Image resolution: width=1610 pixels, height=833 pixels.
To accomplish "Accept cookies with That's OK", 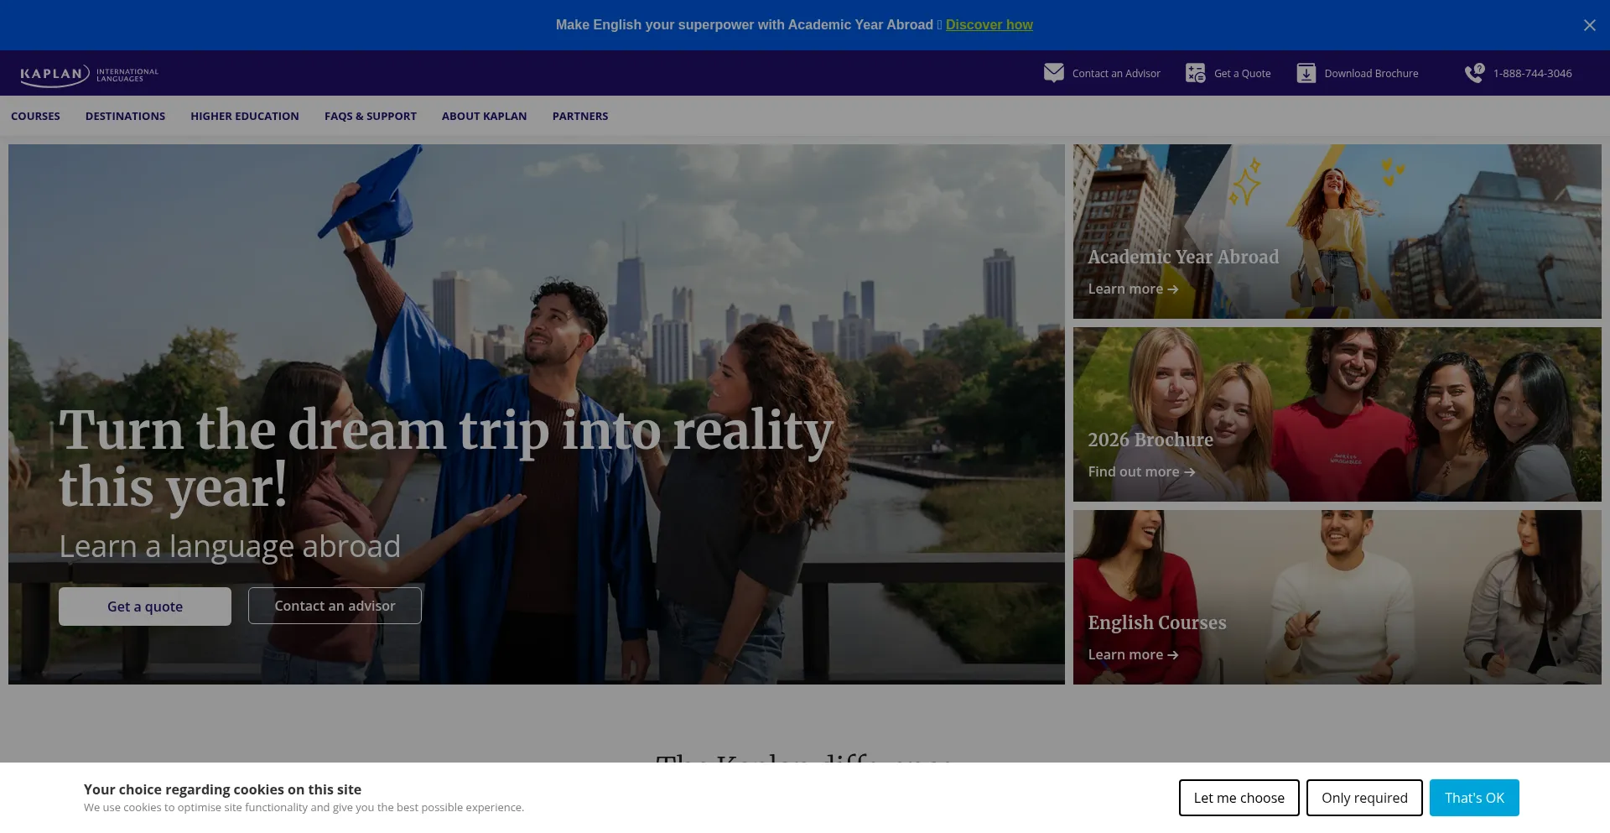I will (x=1473, y=798).
